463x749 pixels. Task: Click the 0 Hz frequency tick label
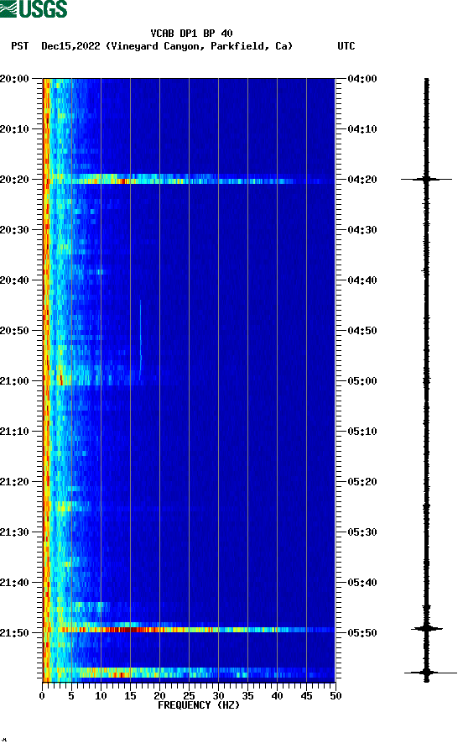click(42, 696)
